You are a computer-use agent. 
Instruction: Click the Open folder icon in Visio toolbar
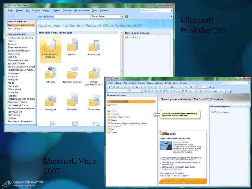[x=114, y=87]
